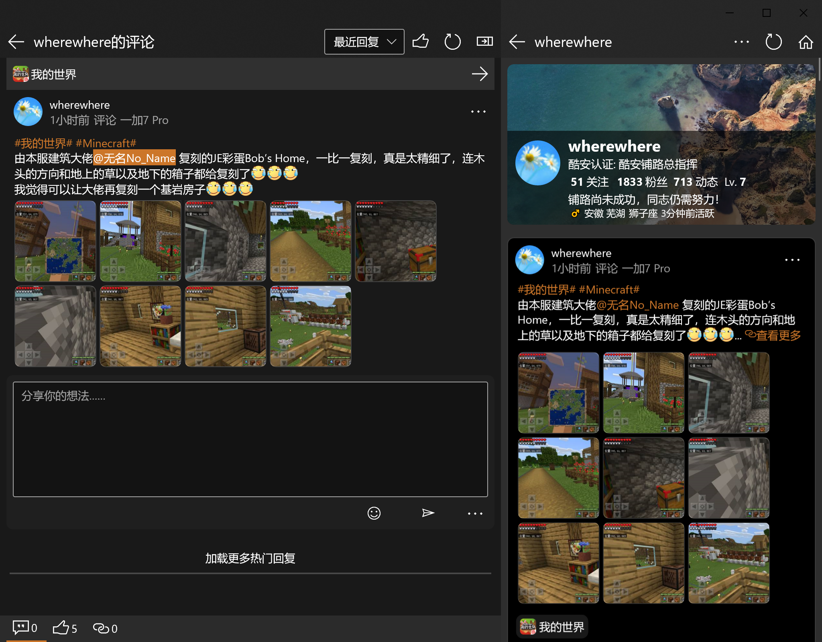
Task: Open more options on left post header
Action: tap(478, 112)
